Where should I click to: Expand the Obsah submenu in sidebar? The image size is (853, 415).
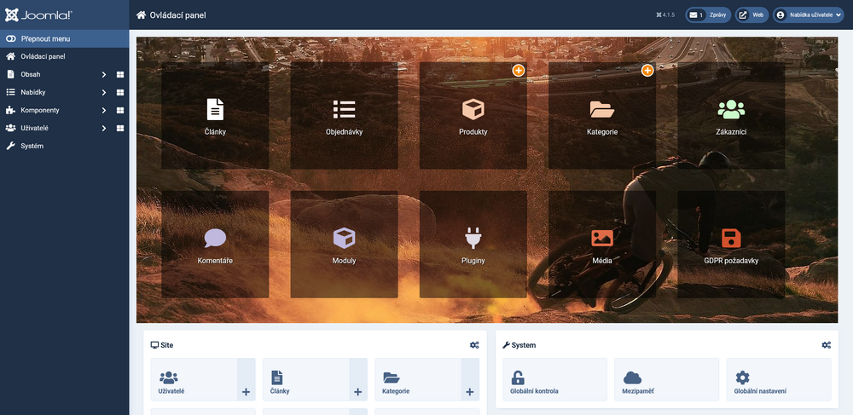click(x=103, y=74)
